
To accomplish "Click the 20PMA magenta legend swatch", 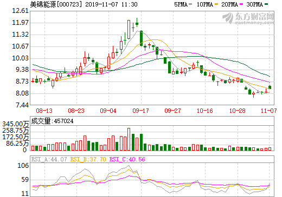I will point(241,4).
